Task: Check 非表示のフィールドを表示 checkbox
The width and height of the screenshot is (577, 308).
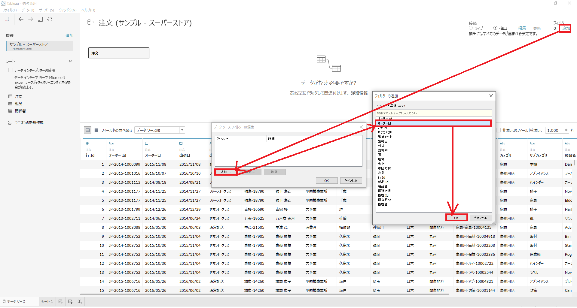Action: [x=498, y=130]
